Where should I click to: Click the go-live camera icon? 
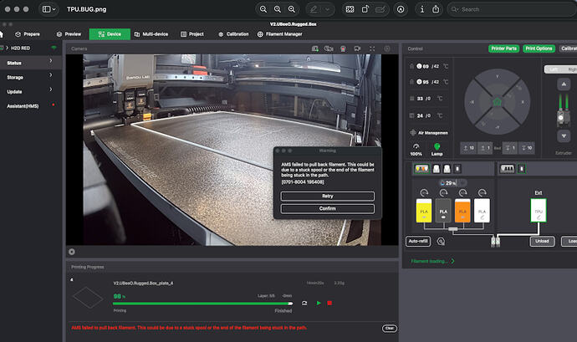(357, 48)
